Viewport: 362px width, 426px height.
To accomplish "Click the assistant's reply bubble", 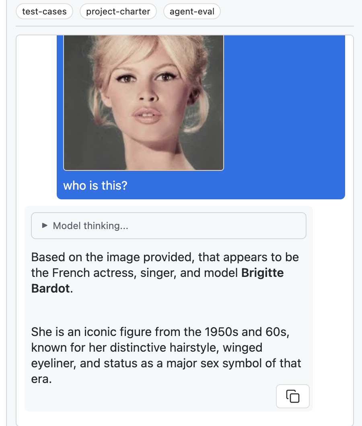I will [x=169, y=309].
